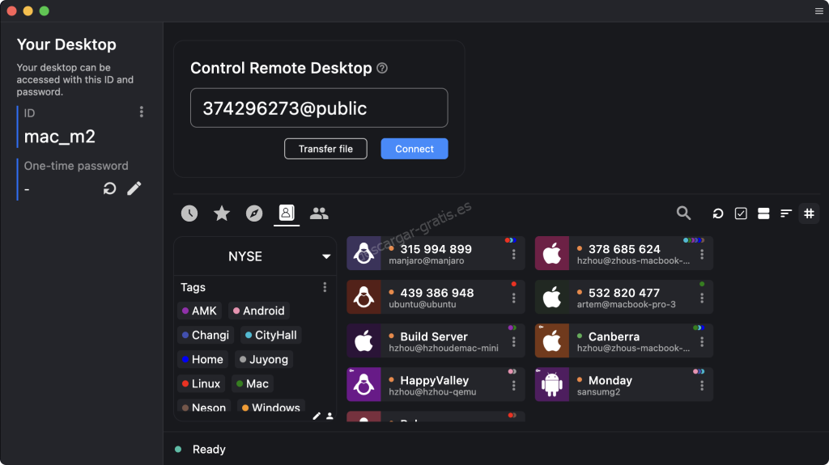Click the 532 820 477 Apple icon tile

click(x=552, y=297)
